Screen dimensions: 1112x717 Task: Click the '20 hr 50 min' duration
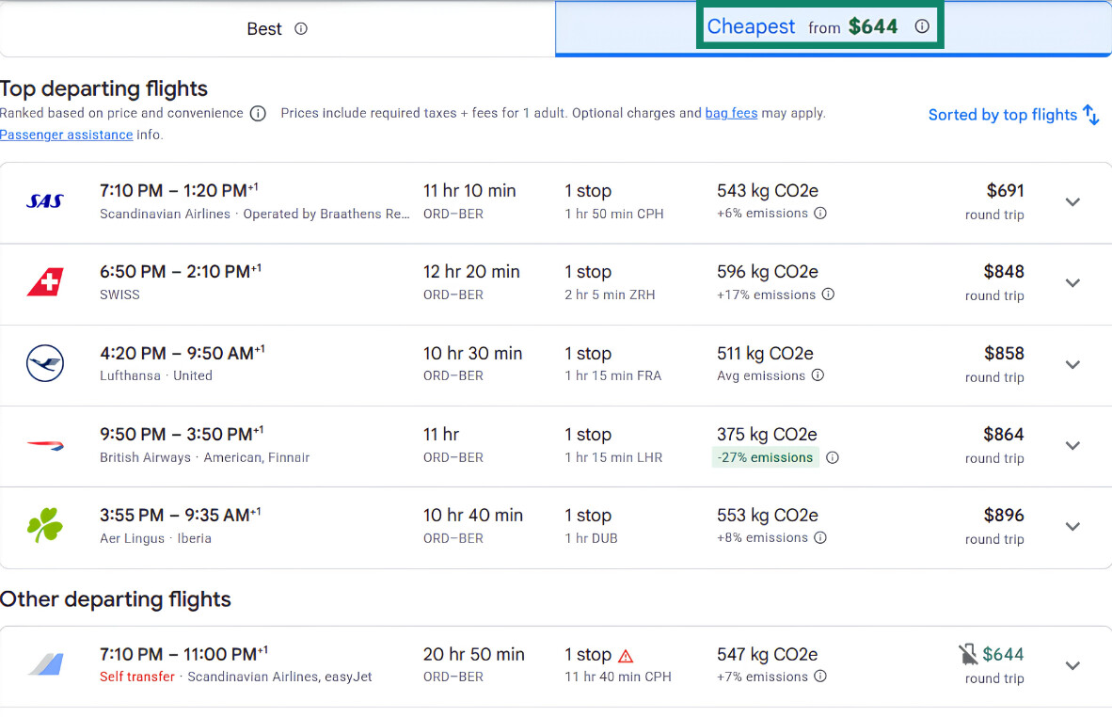[474, 654]
